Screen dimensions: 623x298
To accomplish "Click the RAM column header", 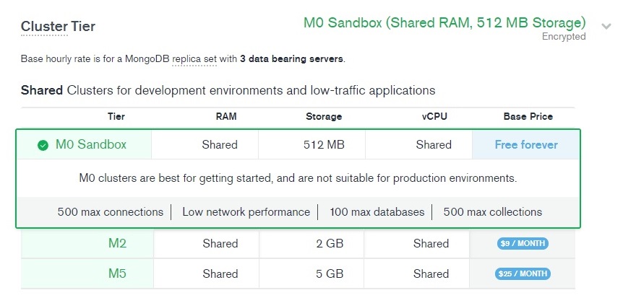I will click(226, 117).
